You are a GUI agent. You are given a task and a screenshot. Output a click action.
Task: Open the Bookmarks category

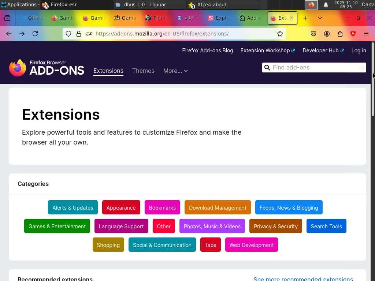[162, 207]
